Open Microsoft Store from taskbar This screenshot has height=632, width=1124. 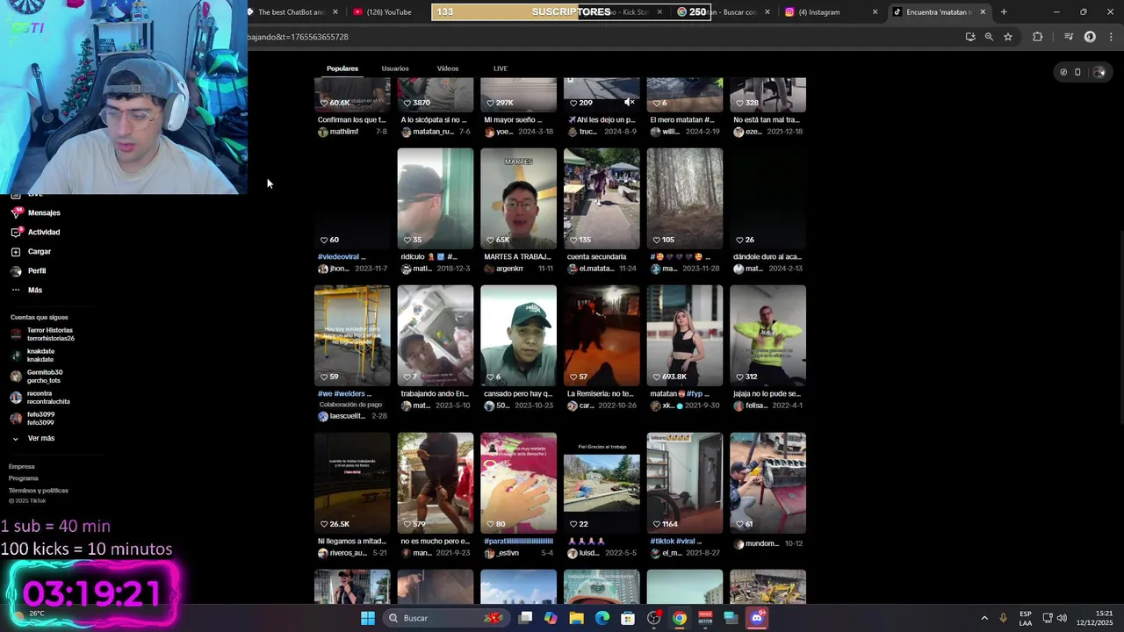[628, 618]
